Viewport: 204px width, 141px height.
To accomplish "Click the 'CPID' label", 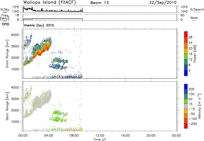I will 6,24.
